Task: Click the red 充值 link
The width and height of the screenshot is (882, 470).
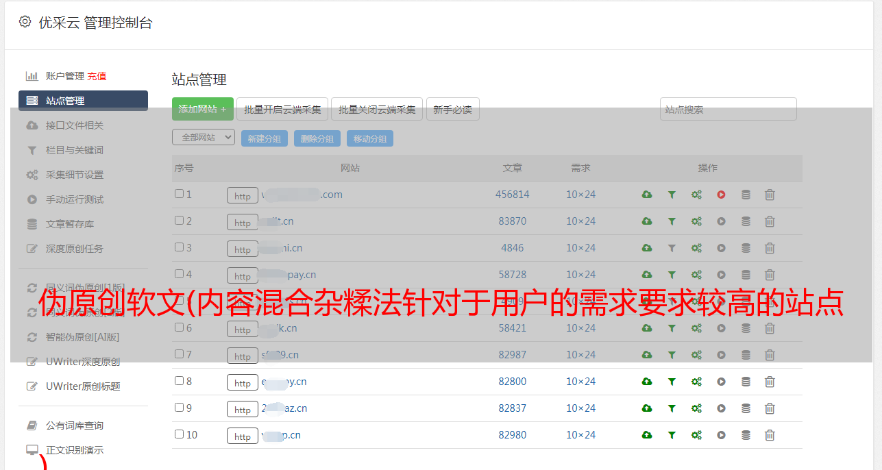Action: (x=97, y=76)
